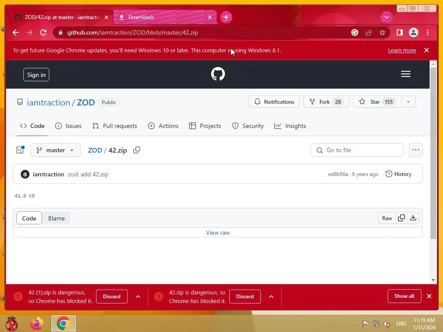Close the ZOD/42.zip tab
Viewport: 443px width, 332px height.
[x=106, y=17]
